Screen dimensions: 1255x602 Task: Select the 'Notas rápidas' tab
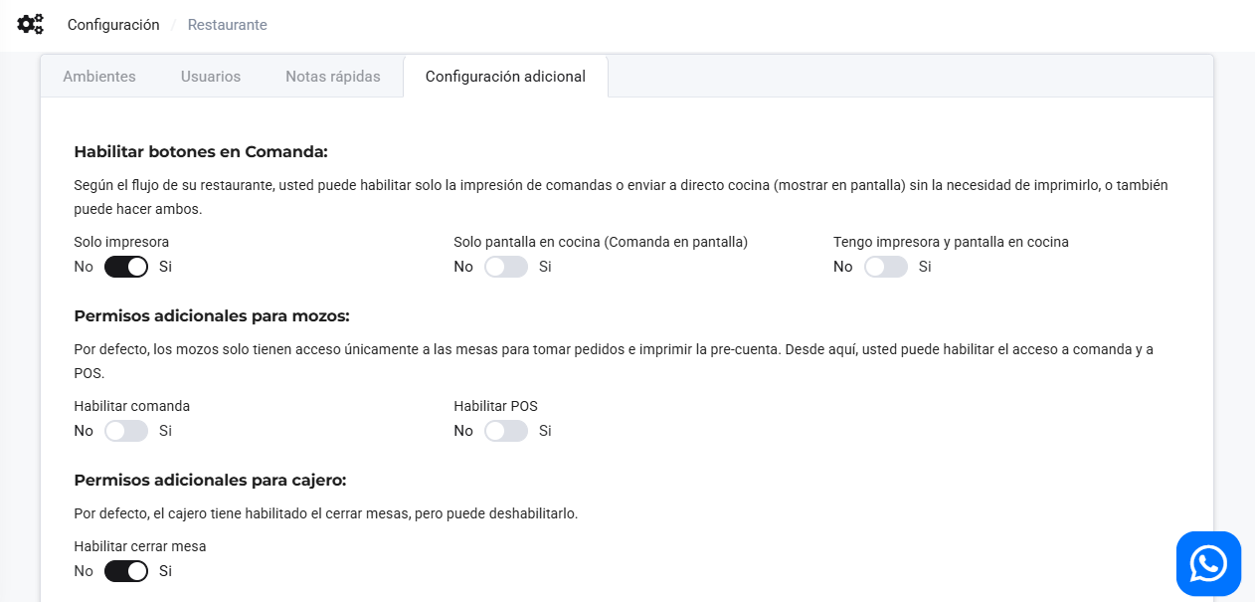coord(333,76)
